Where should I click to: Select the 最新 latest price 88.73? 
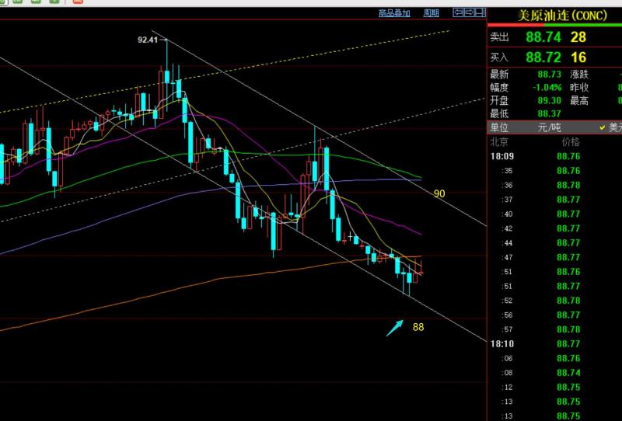tap(550, 75)
